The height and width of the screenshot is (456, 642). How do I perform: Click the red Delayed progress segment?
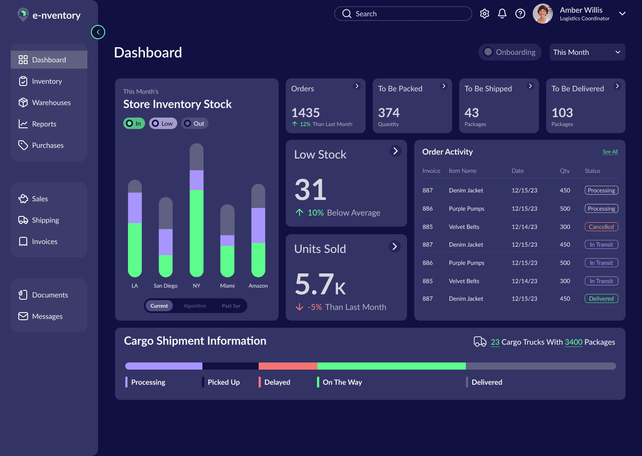[x=288, y=366]
